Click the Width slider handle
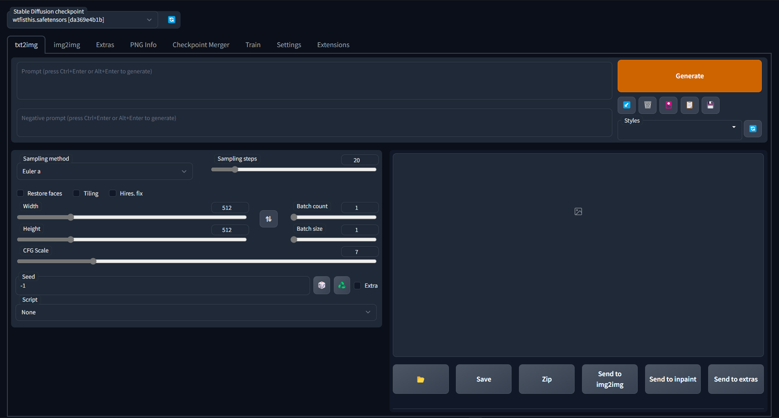 coord(70,217)
